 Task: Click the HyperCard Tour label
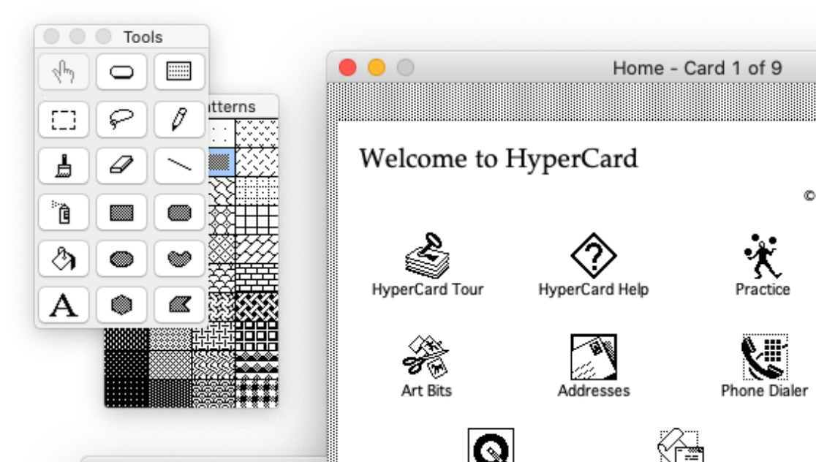pyautogui.click(x=427, y=289)
